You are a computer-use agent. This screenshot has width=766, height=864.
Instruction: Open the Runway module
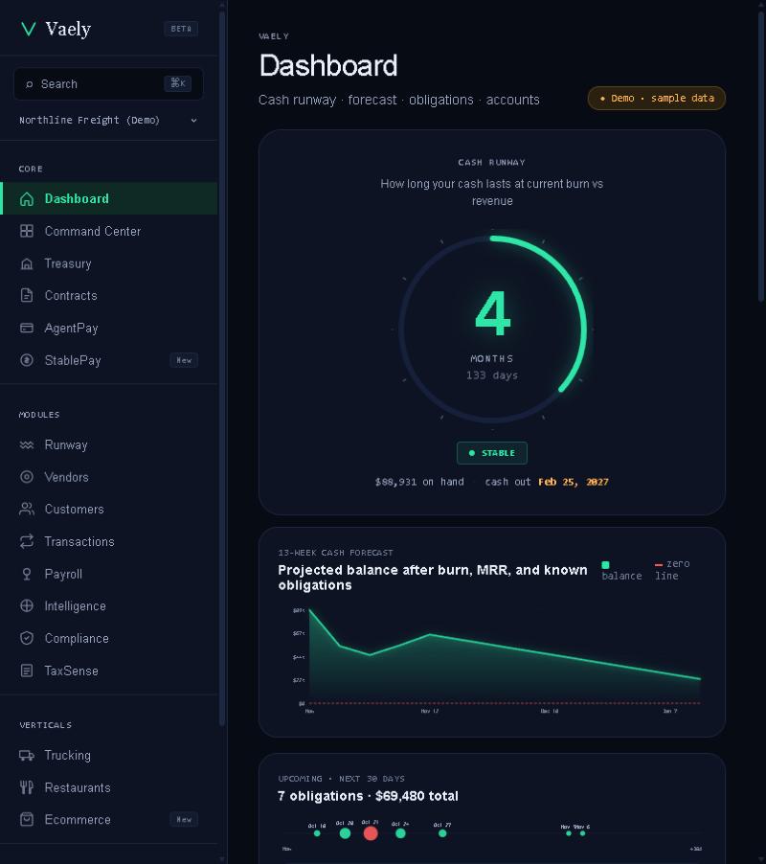point(109,444)
